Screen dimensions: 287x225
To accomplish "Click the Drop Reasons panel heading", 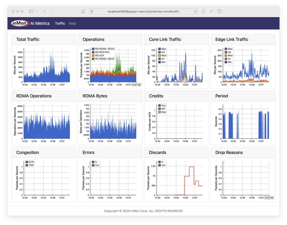I will coord(229,152).
